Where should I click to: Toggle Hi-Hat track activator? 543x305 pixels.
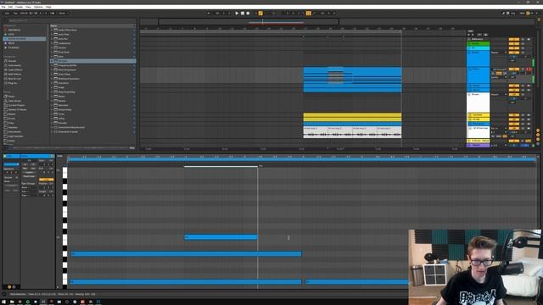pyautogui.click(x=514, y=119)
